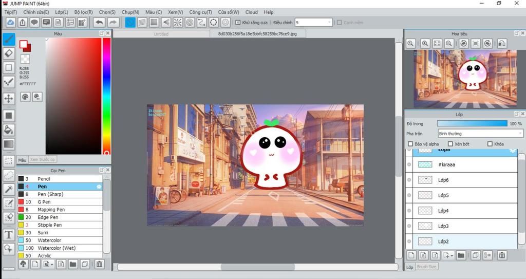Switch to the Brush Size tab
The width and height of the screenshot is (526, 279).
click(427, 267)
